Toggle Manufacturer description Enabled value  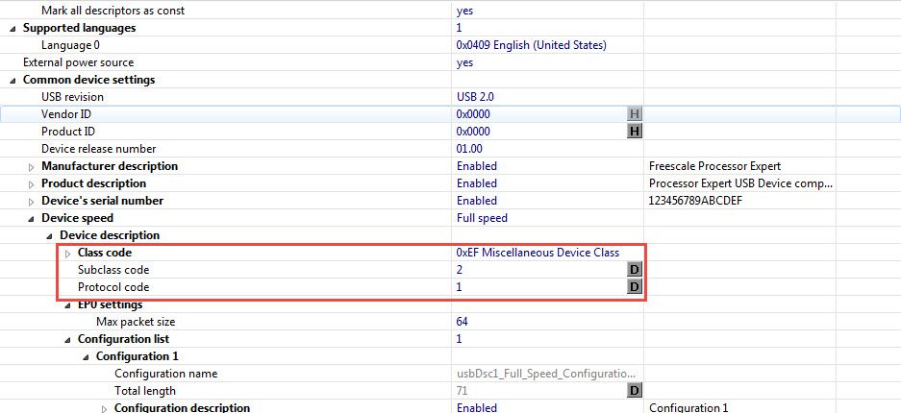pos(477,166)
